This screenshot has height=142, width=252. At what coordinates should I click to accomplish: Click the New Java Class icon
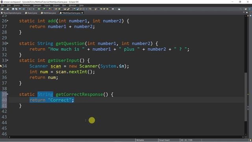59,9
